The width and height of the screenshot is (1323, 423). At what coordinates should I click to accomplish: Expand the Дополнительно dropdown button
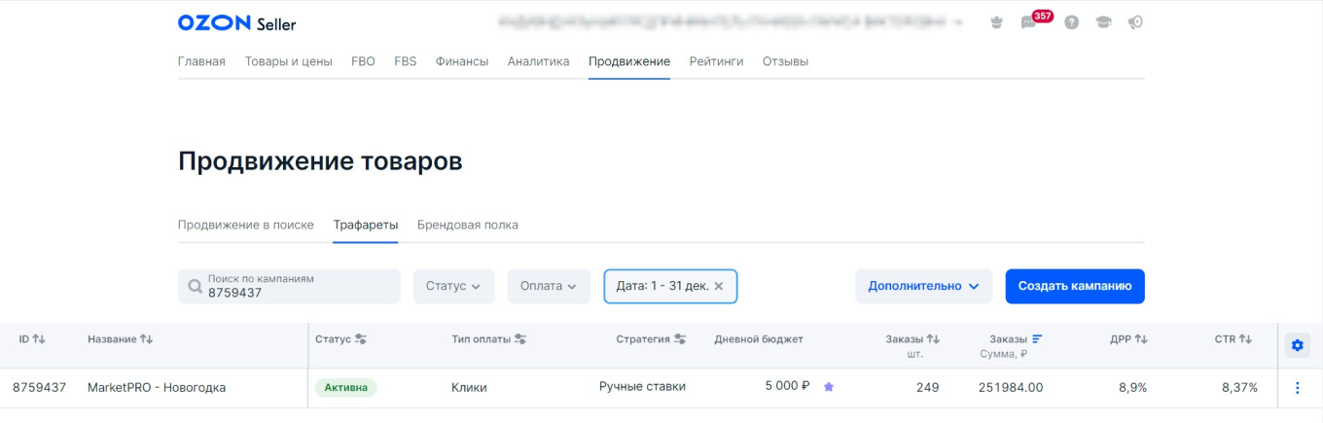(923, 286)
